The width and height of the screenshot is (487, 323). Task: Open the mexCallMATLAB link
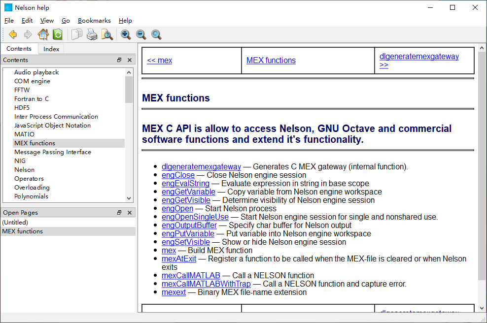click(x=191, y=276)
